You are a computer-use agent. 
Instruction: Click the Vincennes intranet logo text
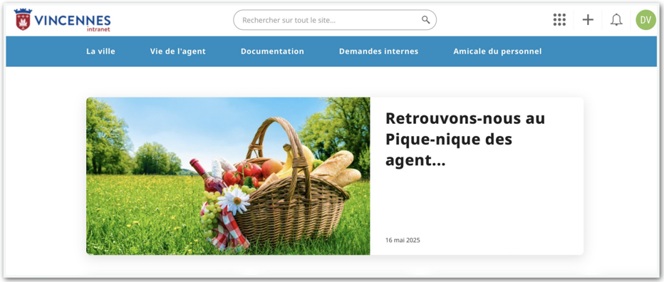73,22
